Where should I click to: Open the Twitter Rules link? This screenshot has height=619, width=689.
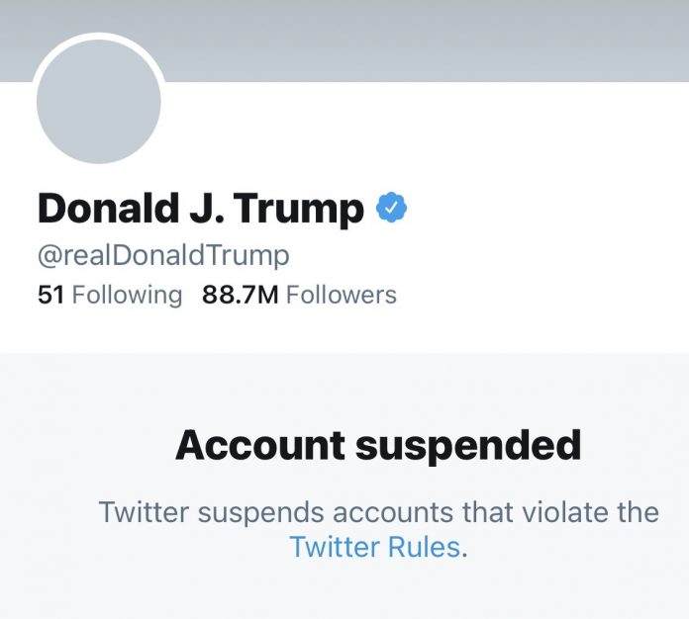click(x=375, y=547)
